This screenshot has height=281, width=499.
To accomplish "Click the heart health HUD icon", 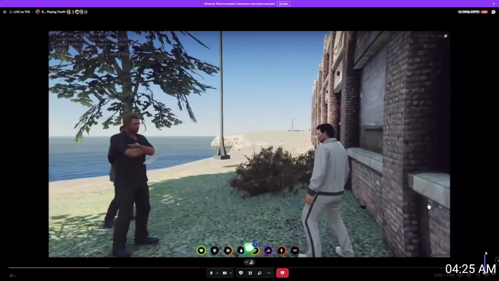I will click(x=201, y=251).
